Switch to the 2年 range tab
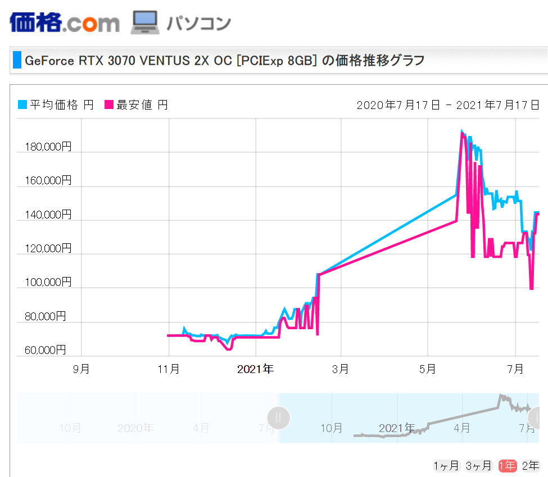 (531, 465)
